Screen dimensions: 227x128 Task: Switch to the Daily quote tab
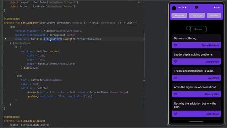point(196,15)
